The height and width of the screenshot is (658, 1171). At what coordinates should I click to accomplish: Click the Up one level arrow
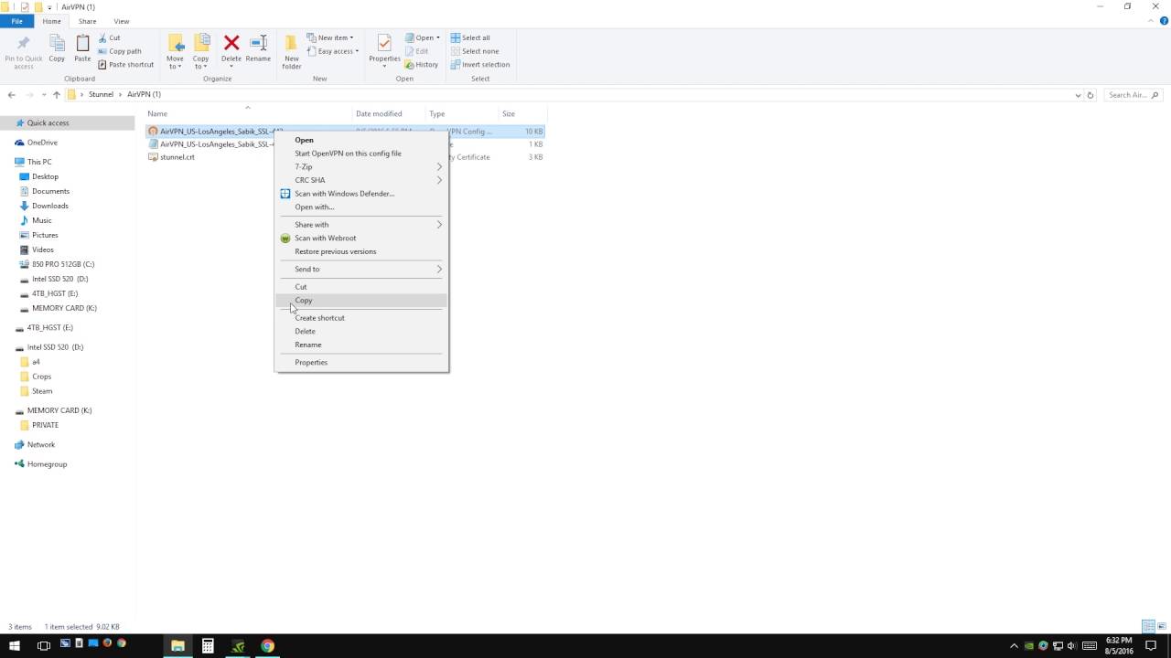pyautogui.click(x=56, y=95)
